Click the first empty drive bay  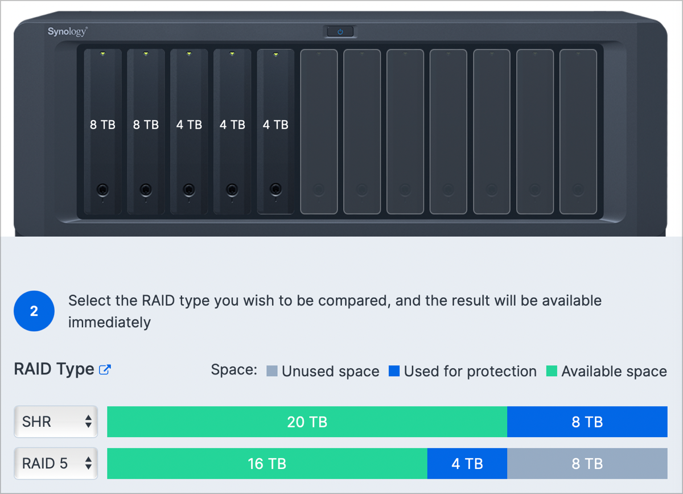319,131
